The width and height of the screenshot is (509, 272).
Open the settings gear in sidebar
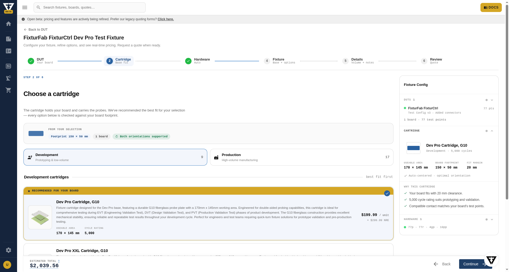(9, 250)
